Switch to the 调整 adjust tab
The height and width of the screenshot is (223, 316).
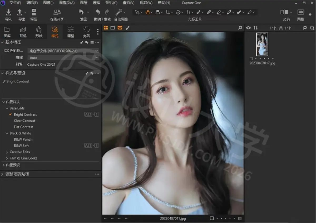click(71, 32)
